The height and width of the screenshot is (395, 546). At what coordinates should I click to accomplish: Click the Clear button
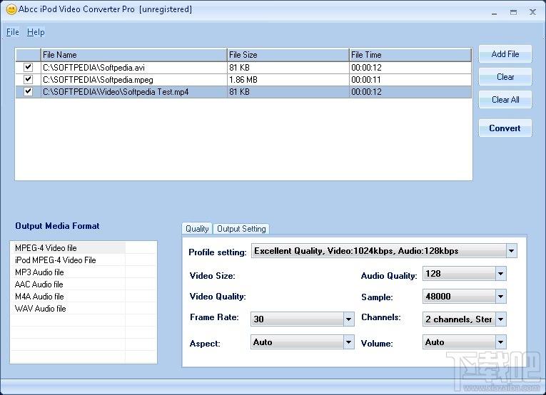(505, 77)
